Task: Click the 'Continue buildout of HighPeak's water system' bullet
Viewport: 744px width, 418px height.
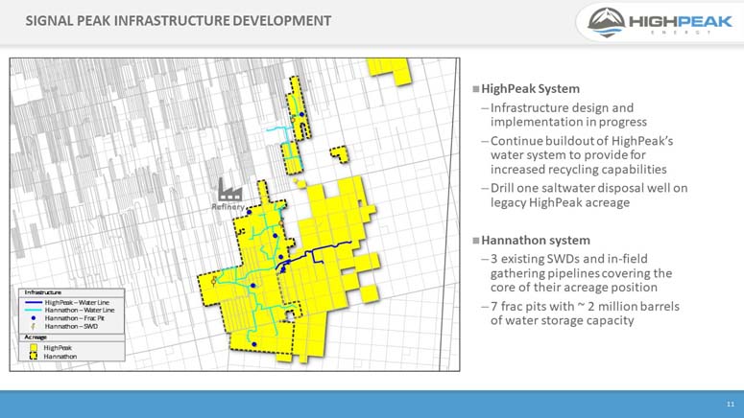Action: click(582, 155)
